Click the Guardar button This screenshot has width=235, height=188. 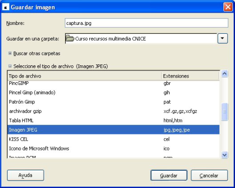pyautogui.click(x=169, y=175)
